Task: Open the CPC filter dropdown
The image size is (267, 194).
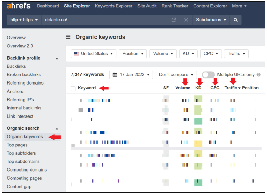Action: pyautogui.click(x=211, y=54)
